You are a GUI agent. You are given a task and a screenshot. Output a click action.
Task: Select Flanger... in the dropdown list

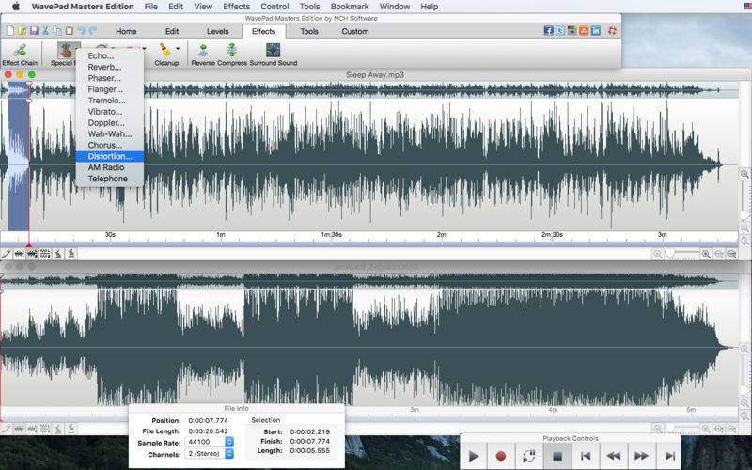tap(110, 89)
